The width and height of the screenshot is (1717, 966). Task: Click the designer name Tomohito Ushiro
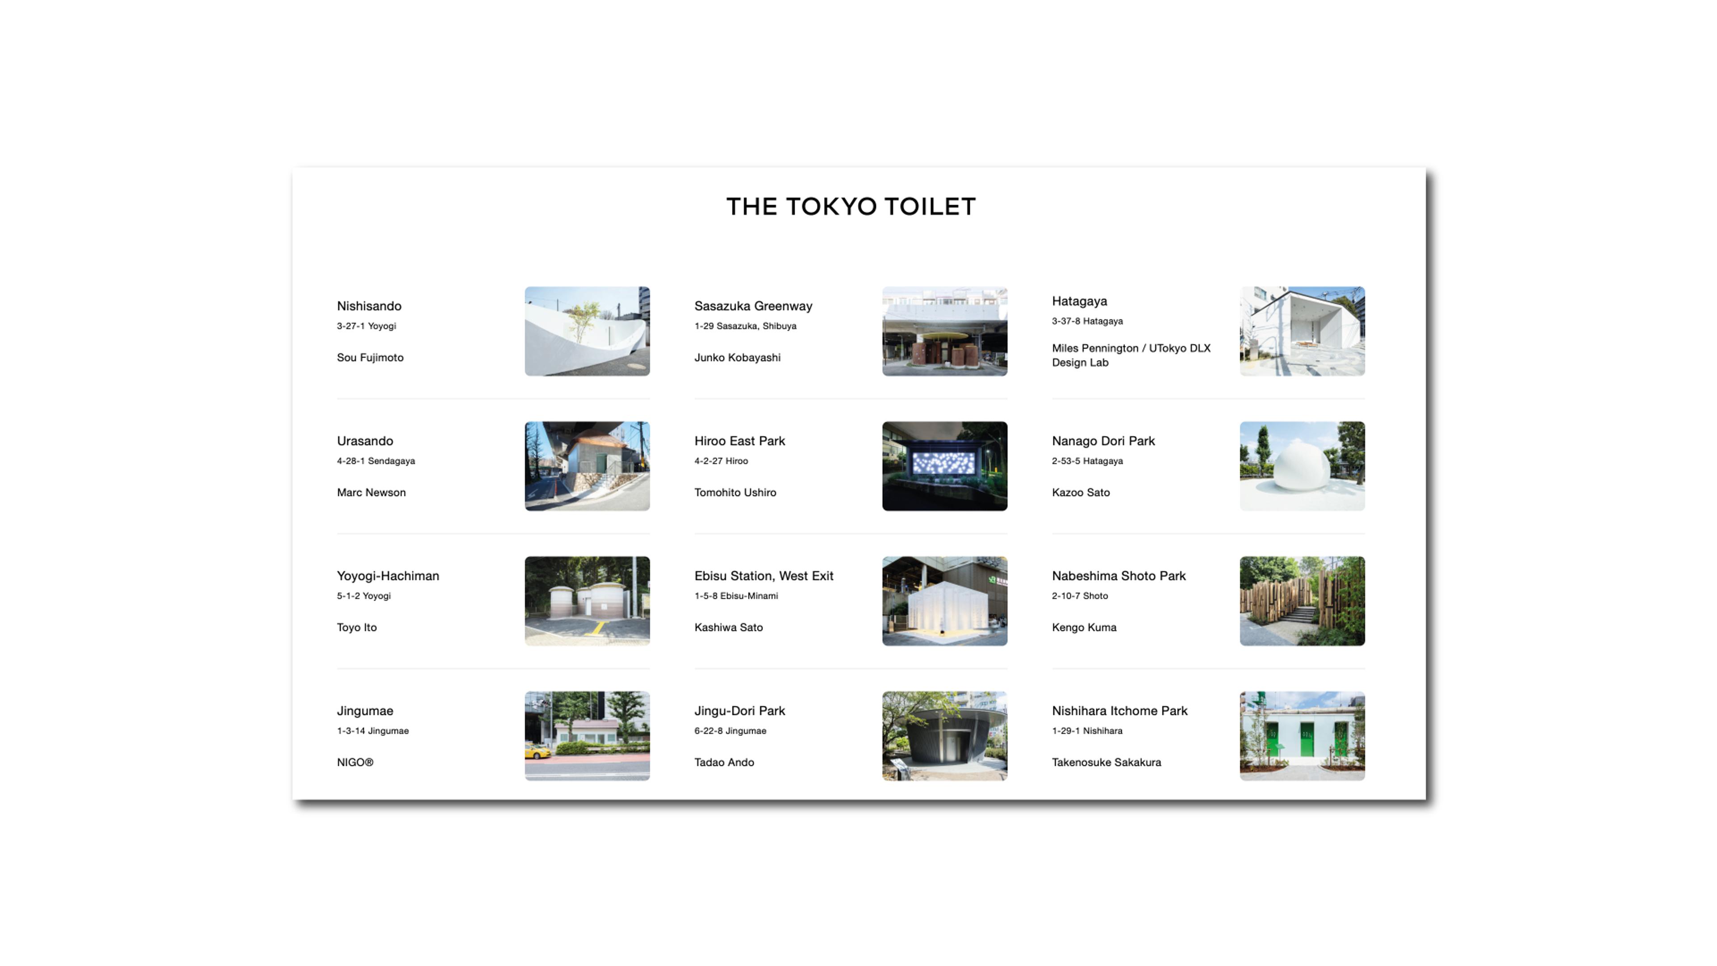point(735,492)
